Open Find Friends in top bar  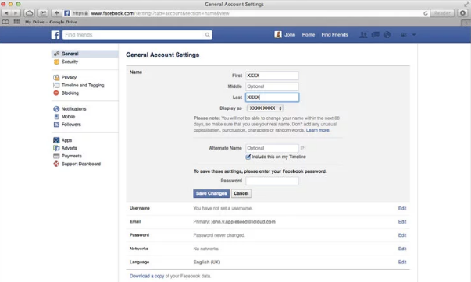(334, 35)
